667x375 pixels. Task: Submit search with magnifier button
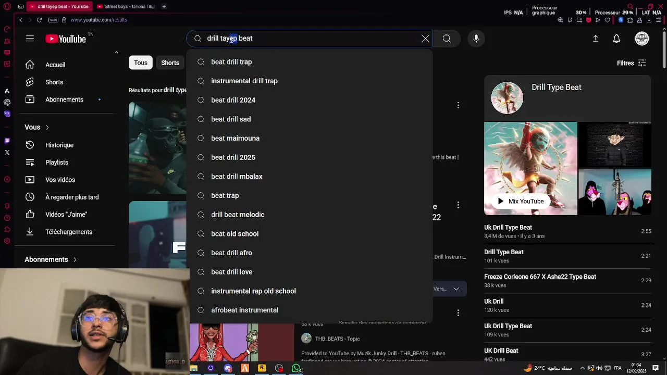click(447, 39)
